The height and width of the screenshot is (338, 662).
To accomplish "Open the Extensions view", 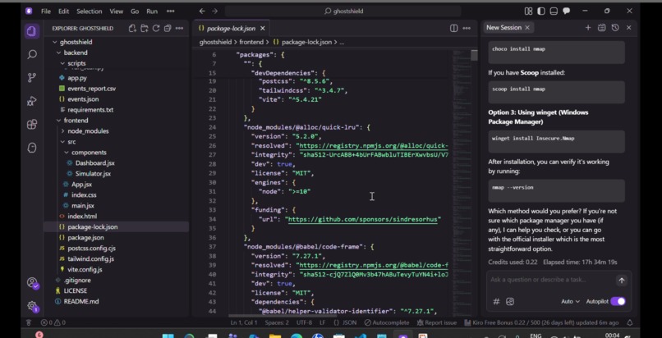I will 32,125.
